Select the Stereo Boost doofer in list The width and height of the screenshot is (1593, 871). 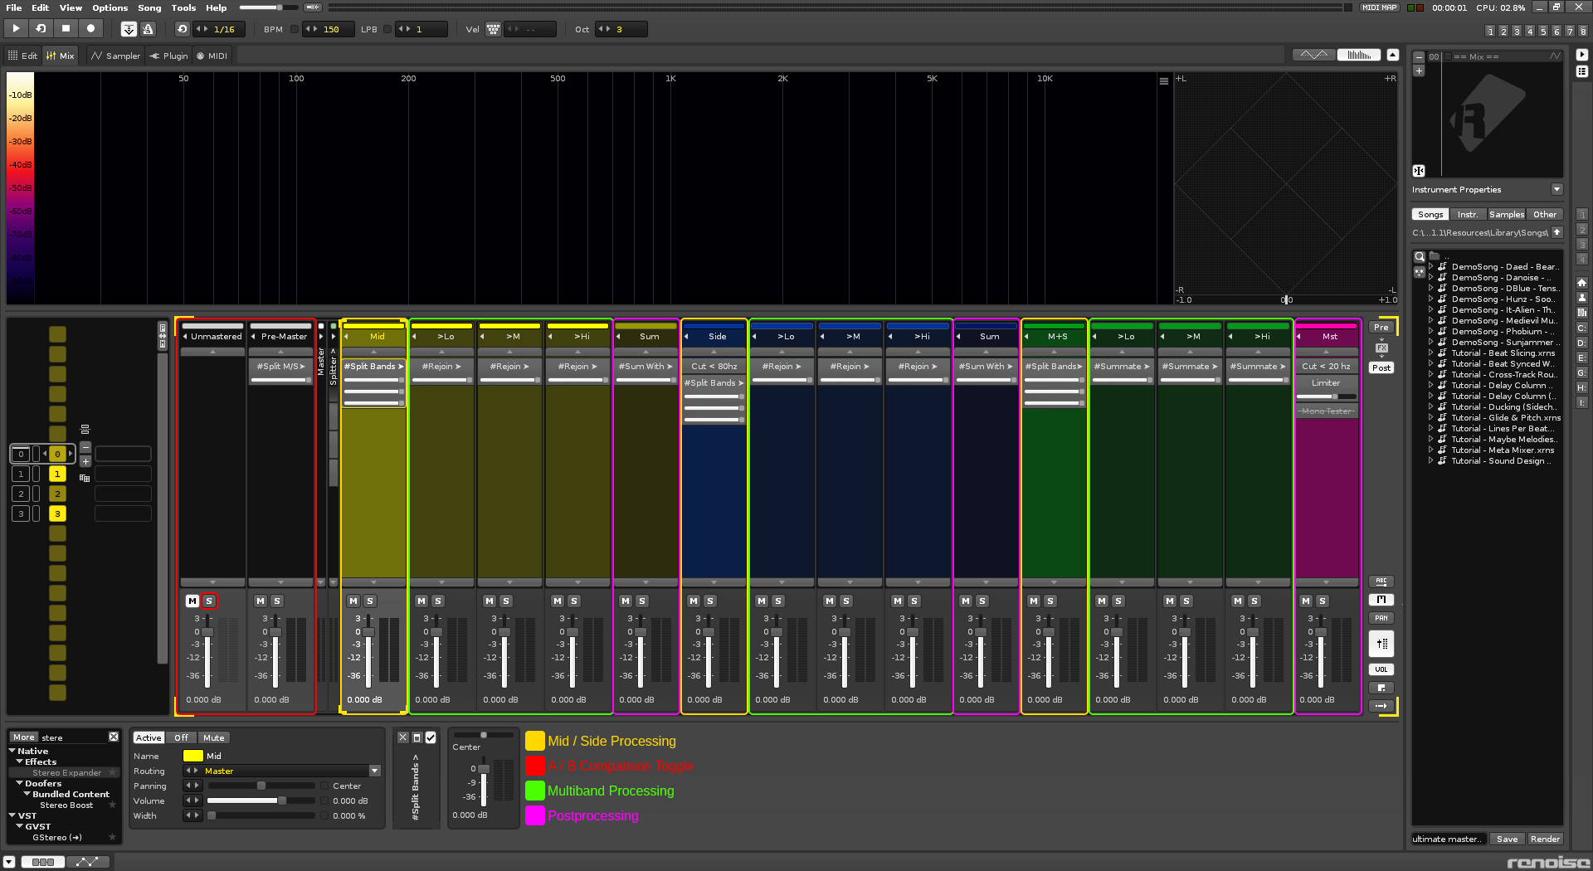pyautogui.click(x=66, y=805)
